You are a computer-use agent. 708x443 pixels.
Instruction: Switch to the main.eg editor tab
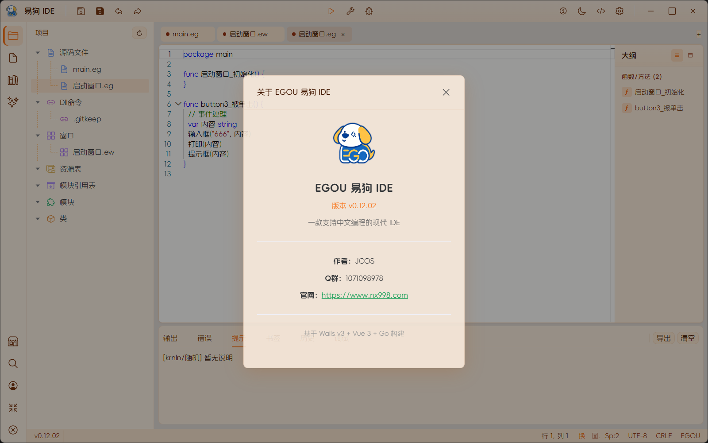188,34
